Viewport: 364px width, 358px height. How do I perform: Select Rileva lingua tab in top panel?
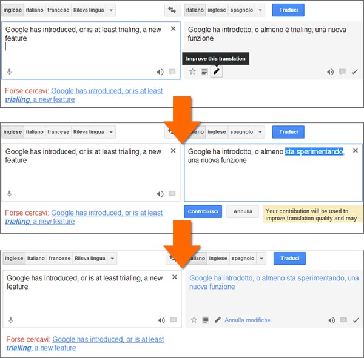pos(89,10)
